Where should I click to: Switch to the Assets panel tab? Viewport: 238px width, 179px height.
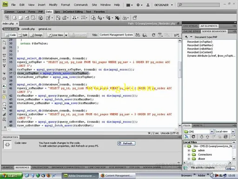198,125
